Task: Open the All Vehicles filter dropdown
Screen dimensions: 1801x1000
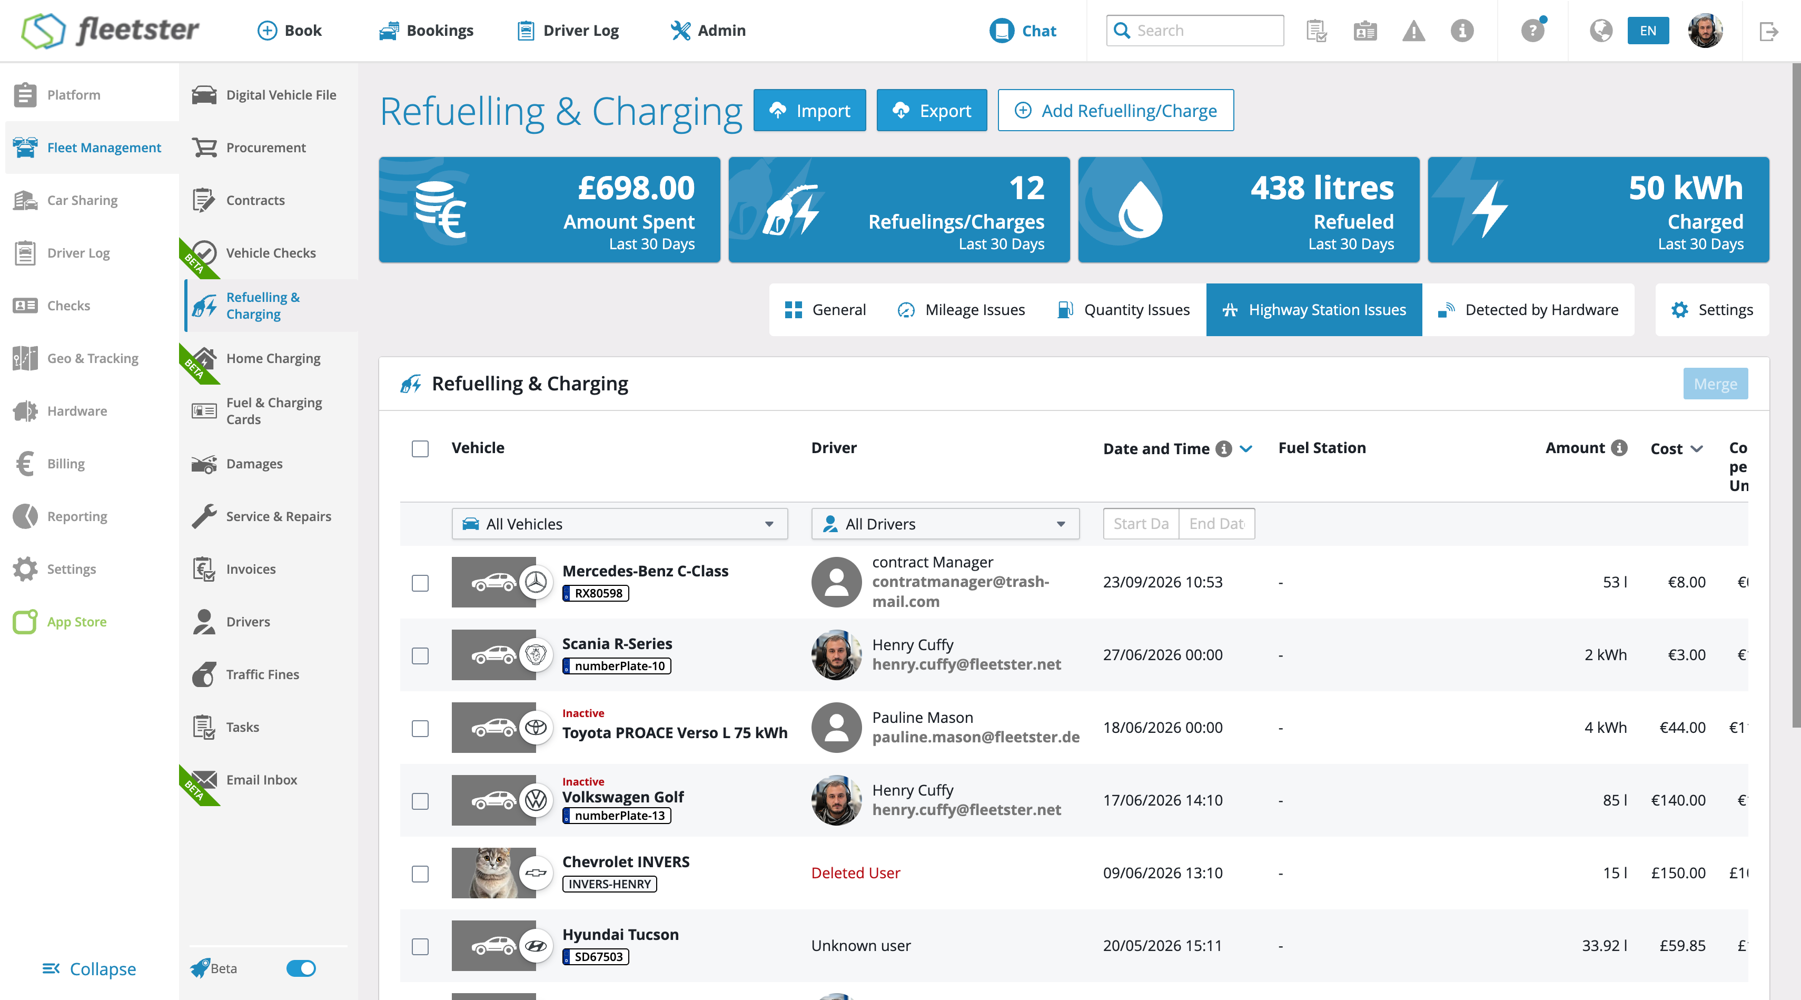Action: [619, 524]
